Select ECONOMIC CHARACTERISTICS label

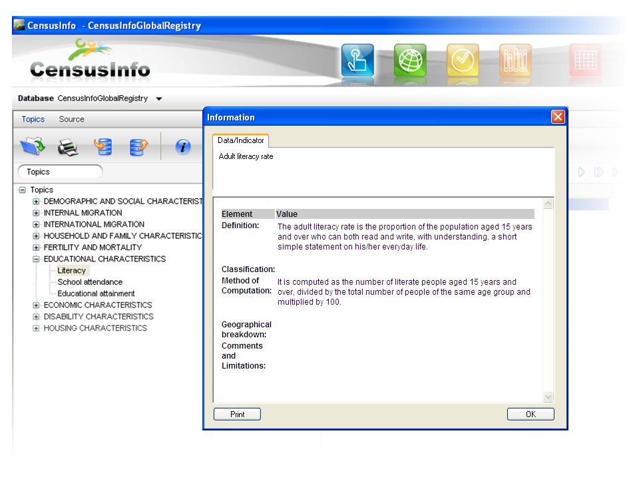tap(98, 305)
